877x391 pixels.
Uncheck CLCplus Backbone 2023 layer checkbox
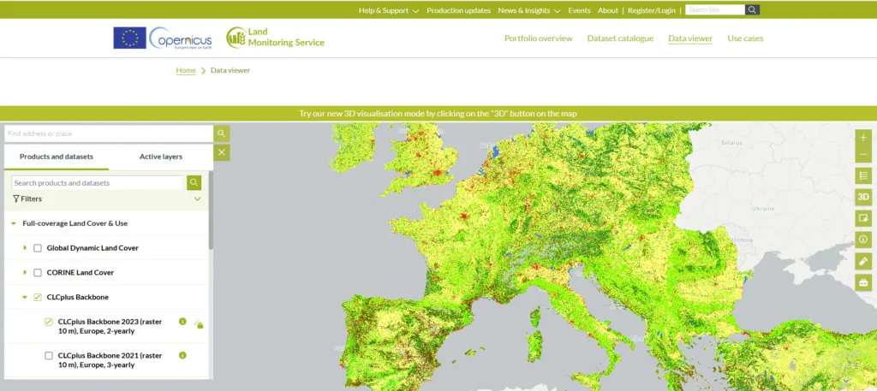[x=49, y=322]
